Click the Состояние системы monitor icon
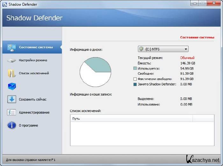Viewport: 223px width, 166px height. pos(12,47)
